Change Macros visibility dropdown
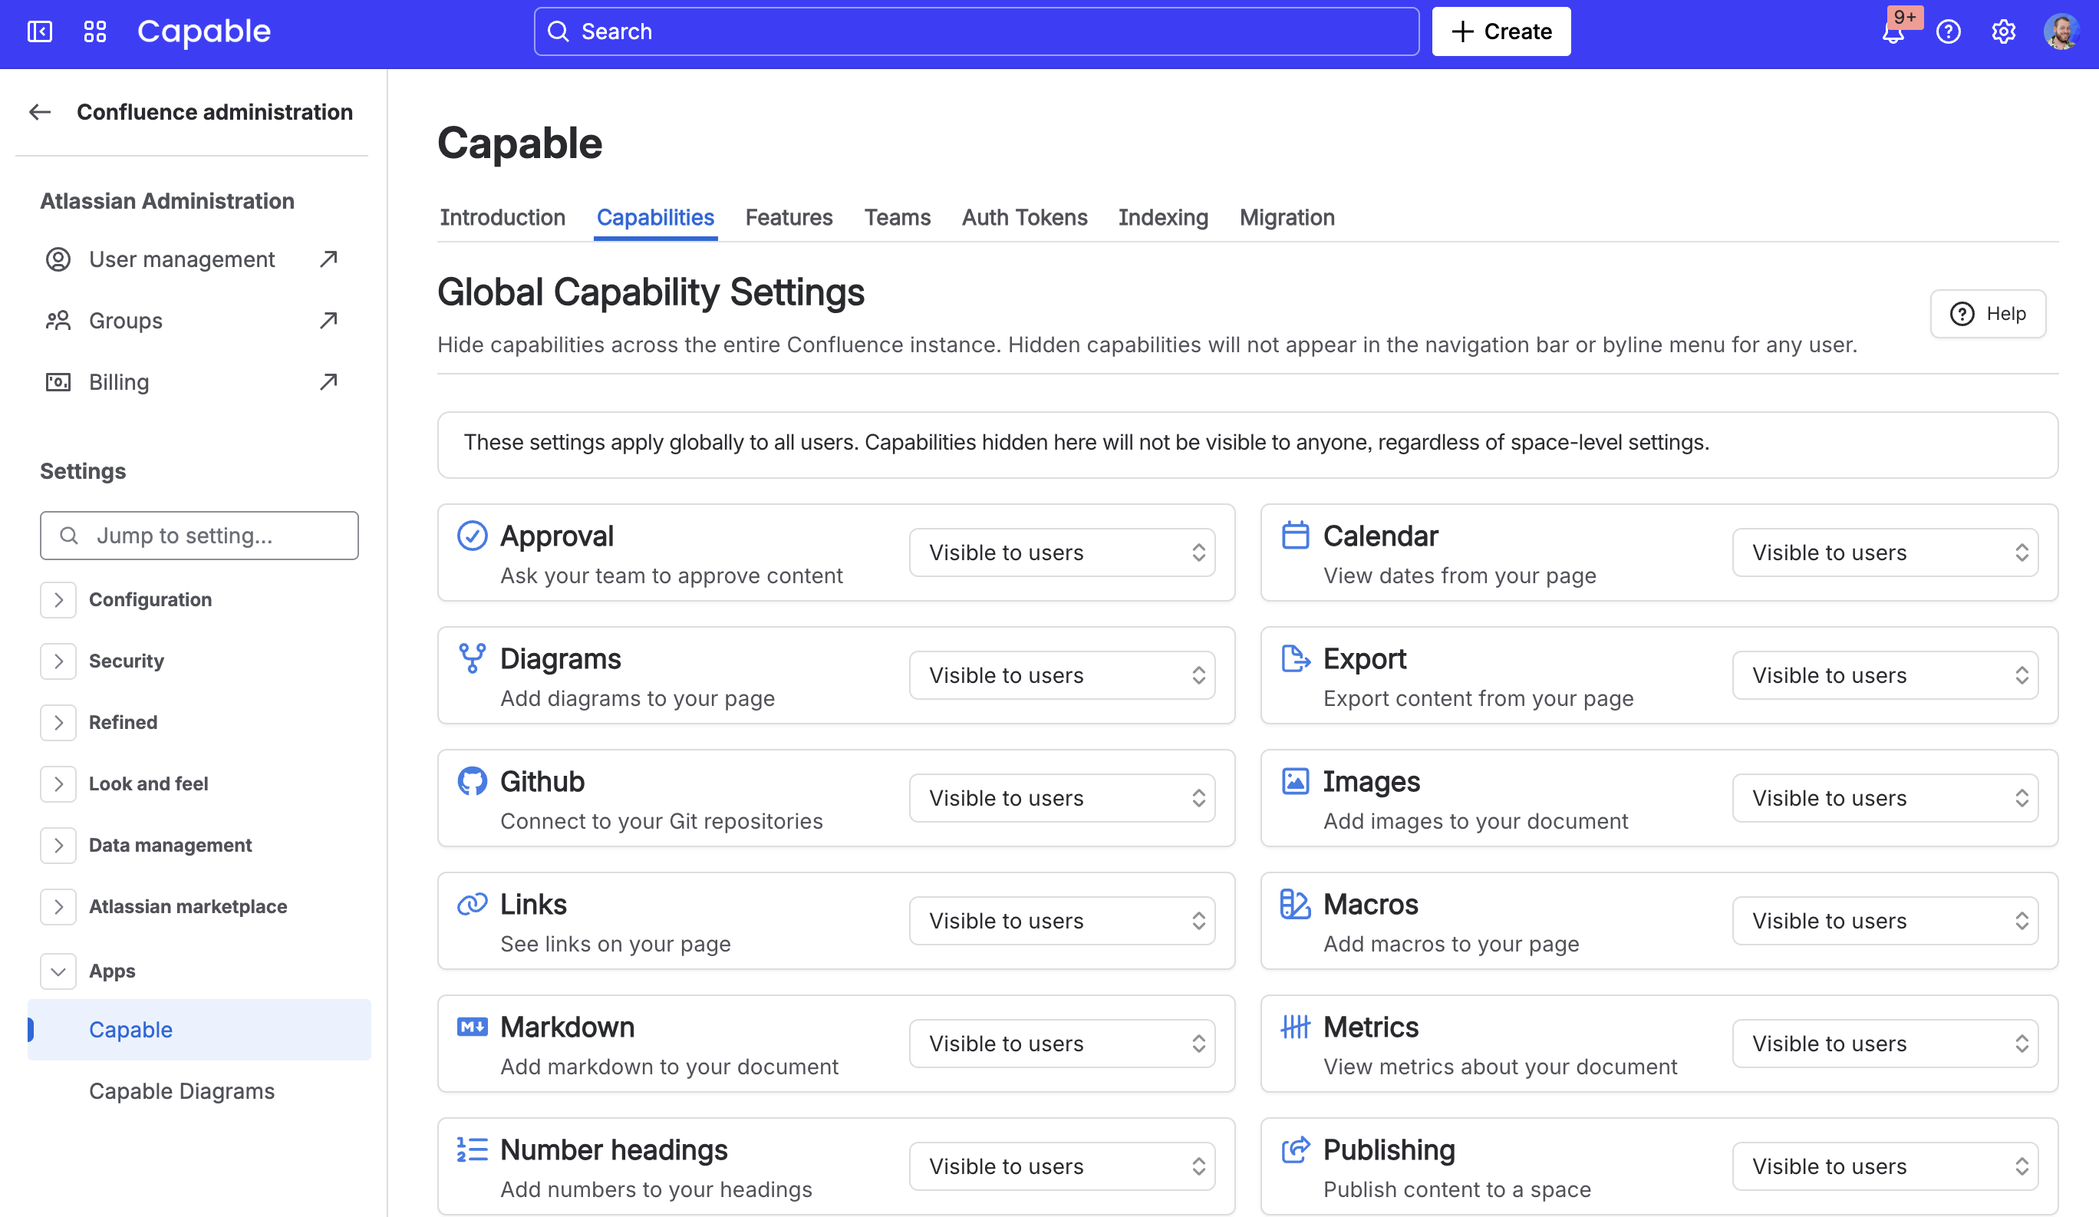The image size is (2099, 1217). click(1885, 921)
